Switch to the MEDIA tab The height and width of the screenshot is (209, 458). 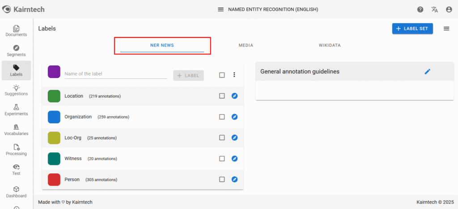pyautogui.click(x=246, y=45)
